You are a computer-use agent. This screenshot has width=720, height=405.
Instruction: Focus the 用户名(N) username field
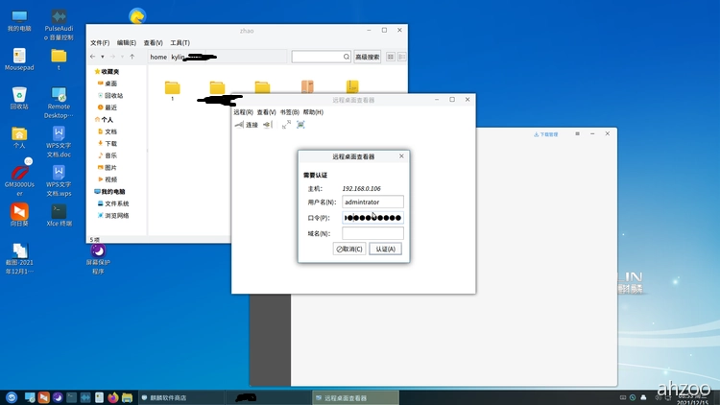click(372, 202)
